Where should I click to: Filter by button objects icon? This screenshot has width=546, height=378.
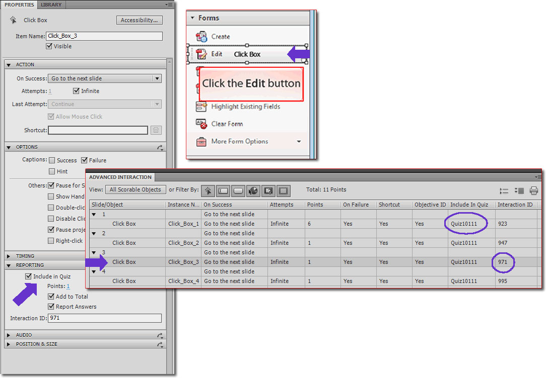(x=238, y=191)
